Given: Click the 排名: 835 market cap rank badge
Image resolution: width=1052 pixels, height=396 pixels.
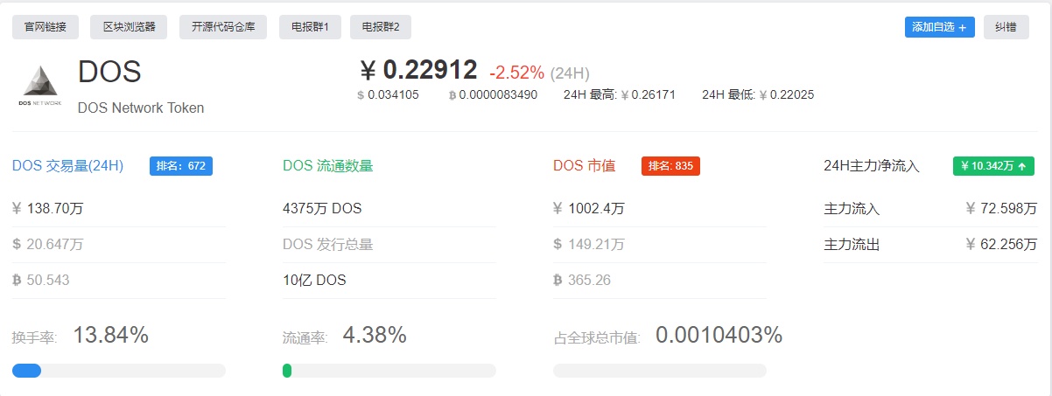Looking at the screenshot, I should (670, 166).
